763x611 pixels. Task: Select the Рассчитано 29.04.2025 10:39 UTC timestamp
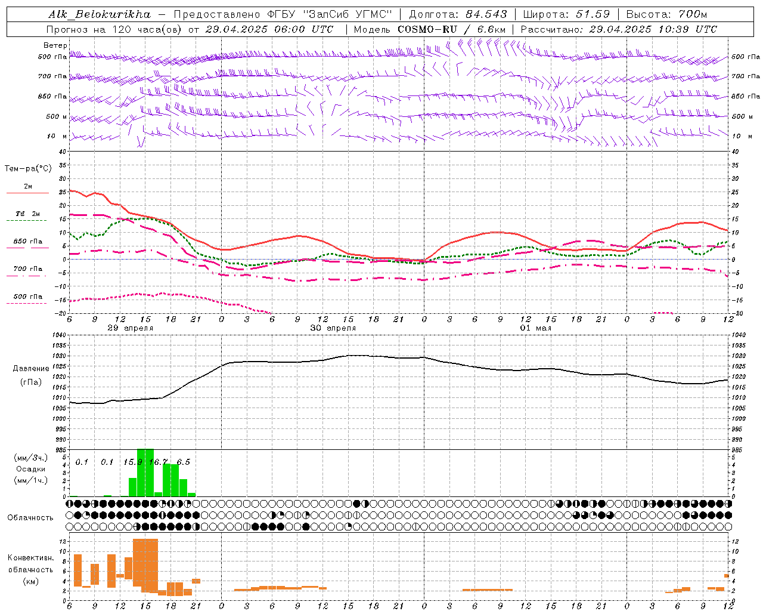coord(619,29)
